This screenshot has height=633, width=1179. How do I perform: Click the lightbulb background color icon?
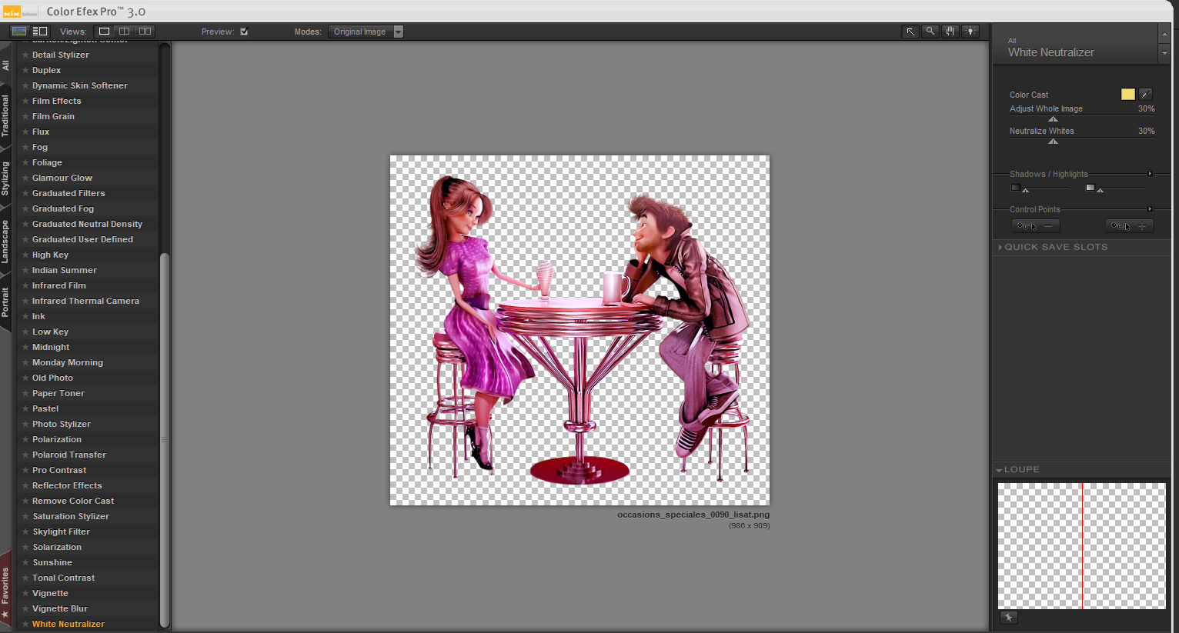click(x=971, y=32)
